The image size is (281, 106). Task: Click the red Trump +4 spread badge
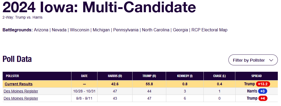pyautogui.click(x=263, y=98)
